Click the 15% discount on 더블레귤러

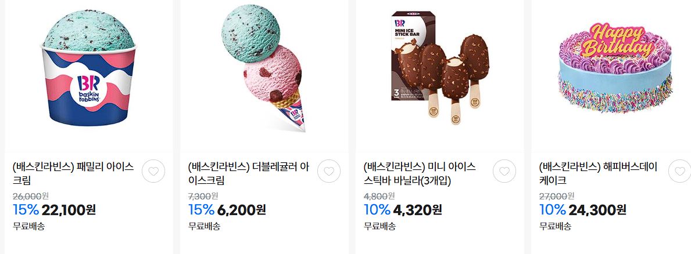click(x=202, y=210)
